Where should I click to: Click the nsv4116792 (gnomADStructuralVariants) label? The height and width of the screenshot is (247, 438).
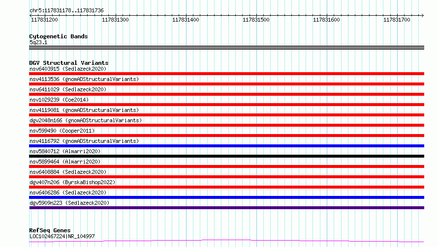[x=84, y=141]
